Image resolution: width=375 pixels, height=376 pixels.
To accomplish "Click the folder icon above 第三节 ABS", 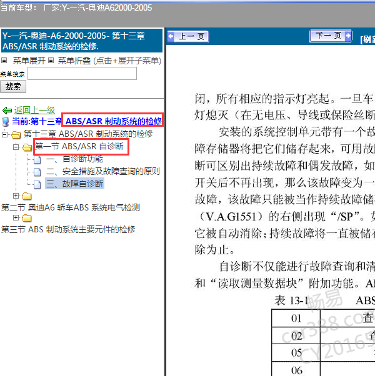I will pos(27,218).
